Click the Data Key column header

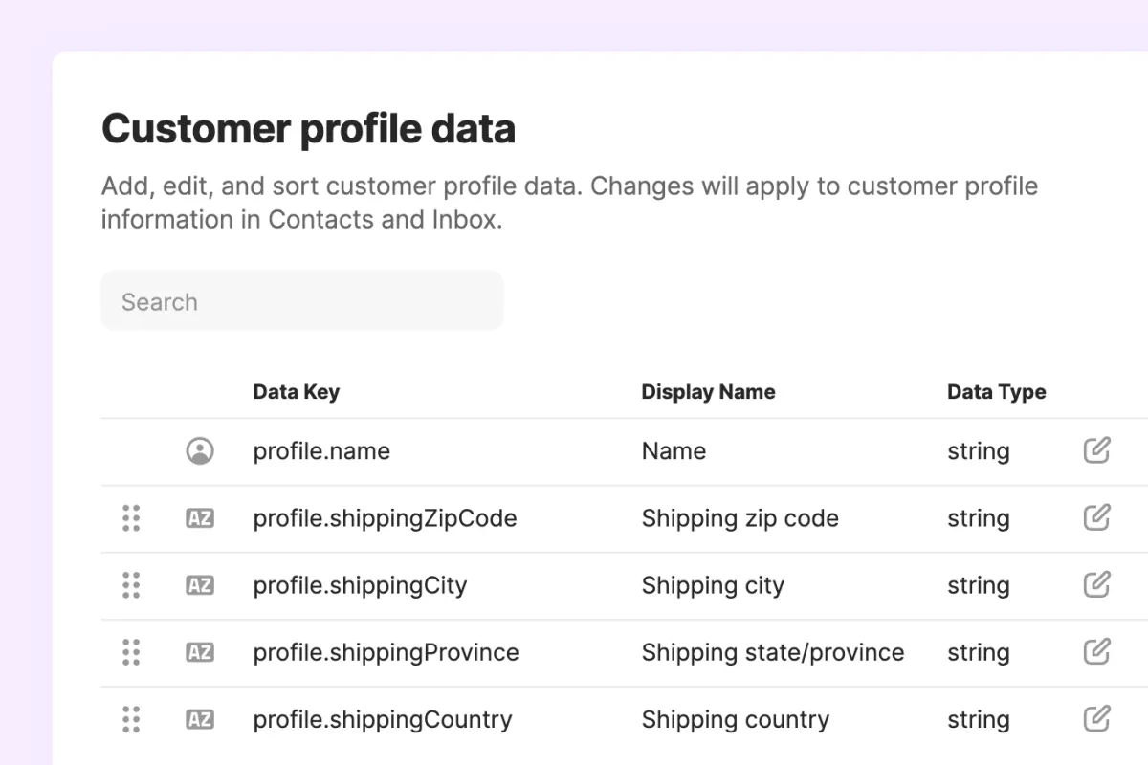click(296, 392)
